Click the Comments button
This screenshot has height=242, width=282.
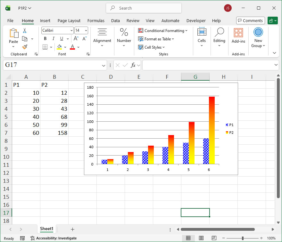pyautogui.click(x=250, y=21)
